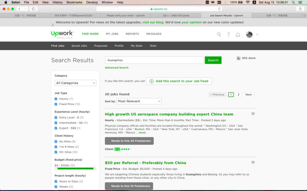Open the REPORTS menu
Viewport: 307px width, 191px height.
[x=132, y=34]
